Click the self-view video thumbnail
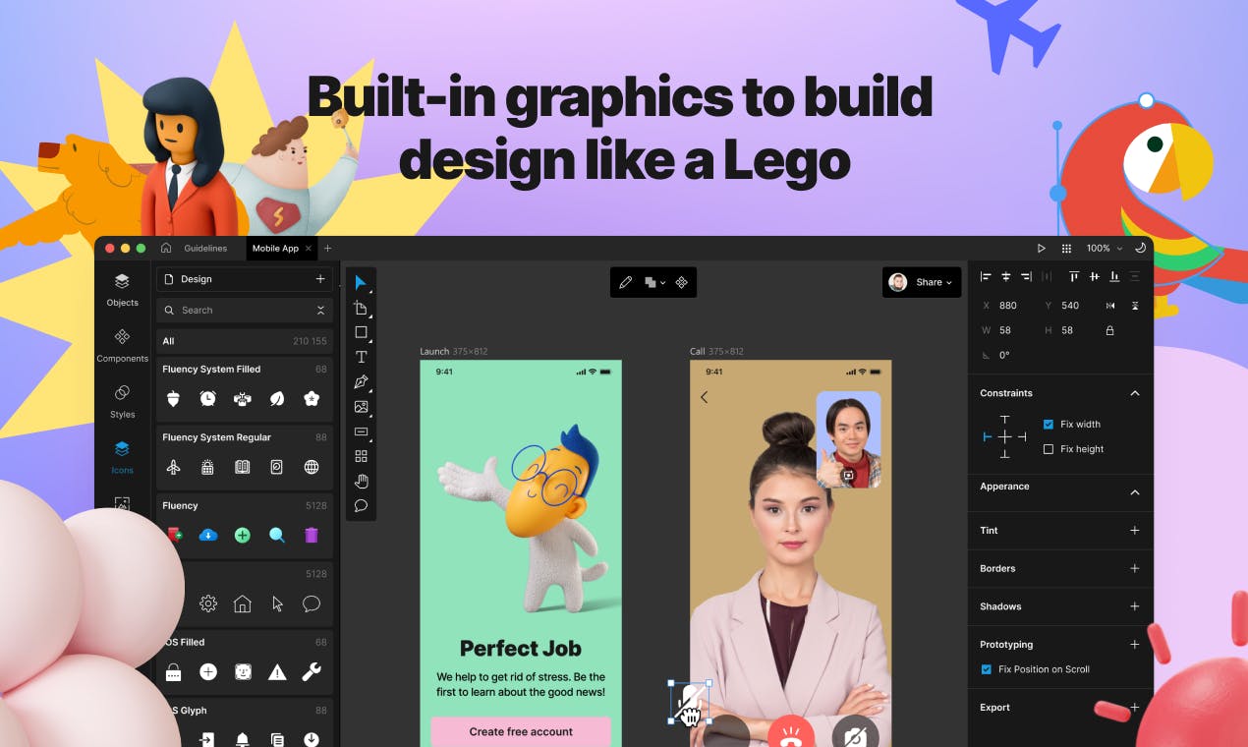Image resolution: width=1248 pixels, height=747 pixels. 848,439
